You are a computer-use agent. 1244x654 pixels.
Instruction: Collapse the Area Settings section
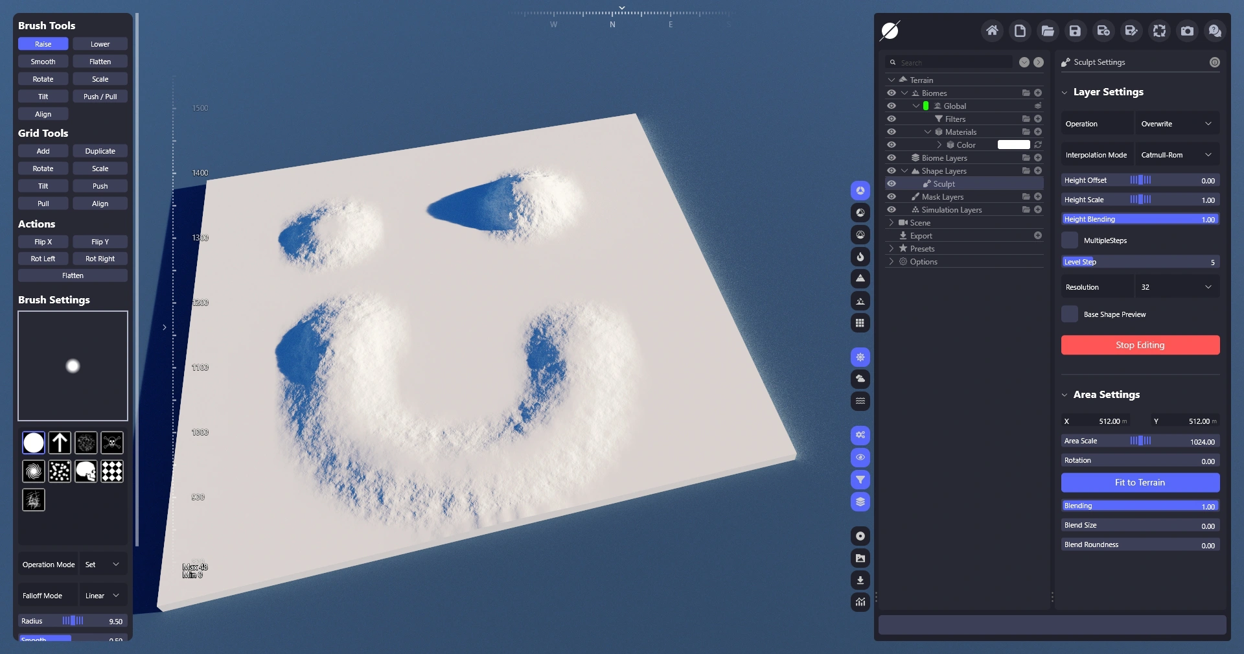1065,395
